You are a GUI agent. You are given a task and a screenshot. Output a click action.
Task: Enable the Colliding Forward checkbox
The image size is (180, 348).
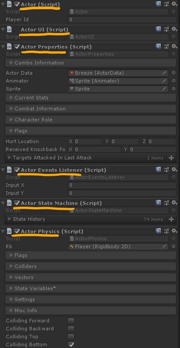coord(71,321)
